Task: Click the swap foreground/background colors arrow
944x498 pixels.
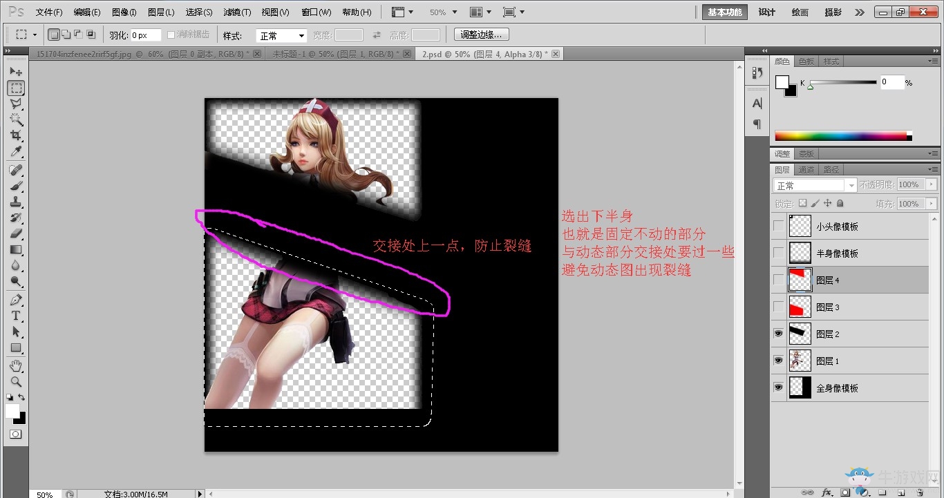Action: pyautogui.click(x=21, y=397)
